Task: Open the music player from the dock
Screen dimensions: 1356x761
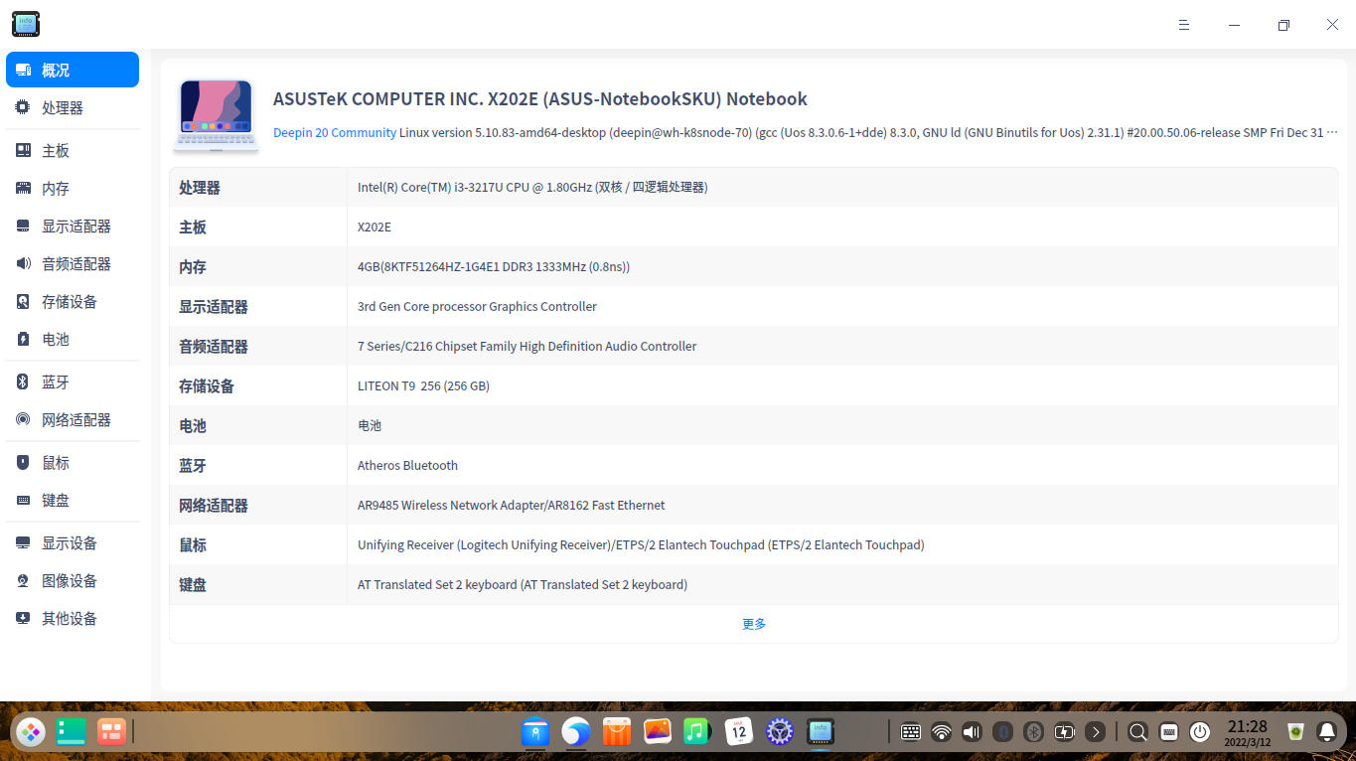Action: [x=697, y=732]
